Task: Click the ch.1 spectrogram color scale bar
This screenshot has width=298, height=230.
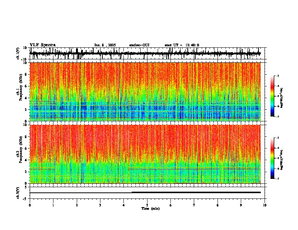Action: click(x=272, y=96)
